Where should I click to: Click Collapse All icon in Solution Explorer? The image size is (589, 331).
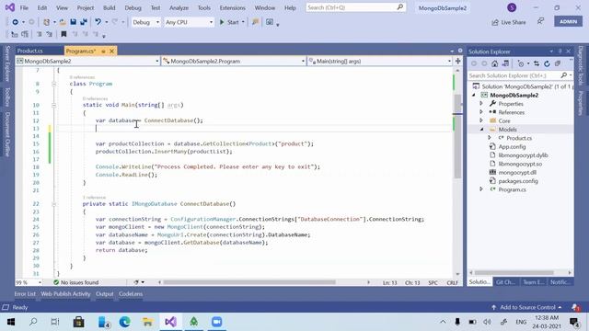point(558,63)
